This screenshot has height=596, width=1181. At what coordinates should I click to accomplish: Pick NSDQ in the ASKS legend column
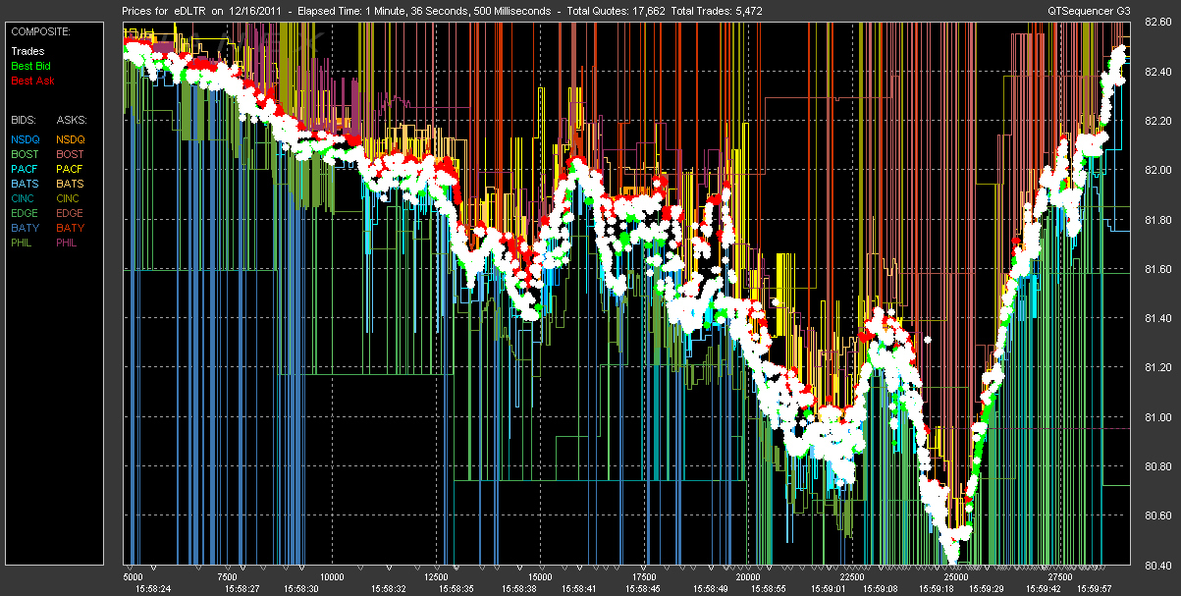71,139
